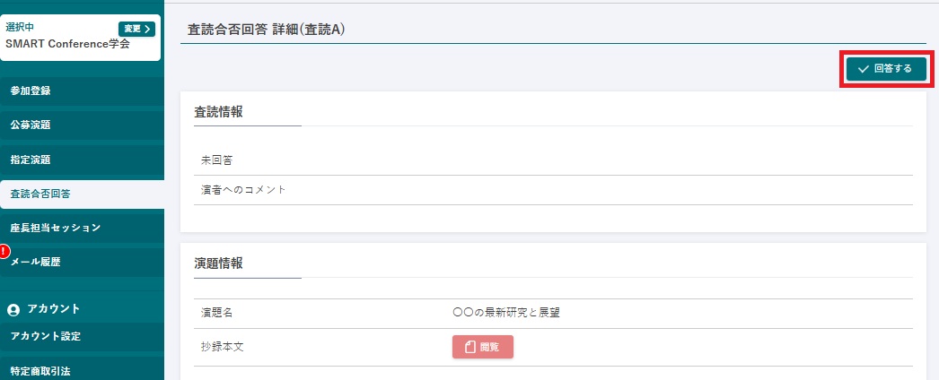Click the 回答する submit button

885,68
